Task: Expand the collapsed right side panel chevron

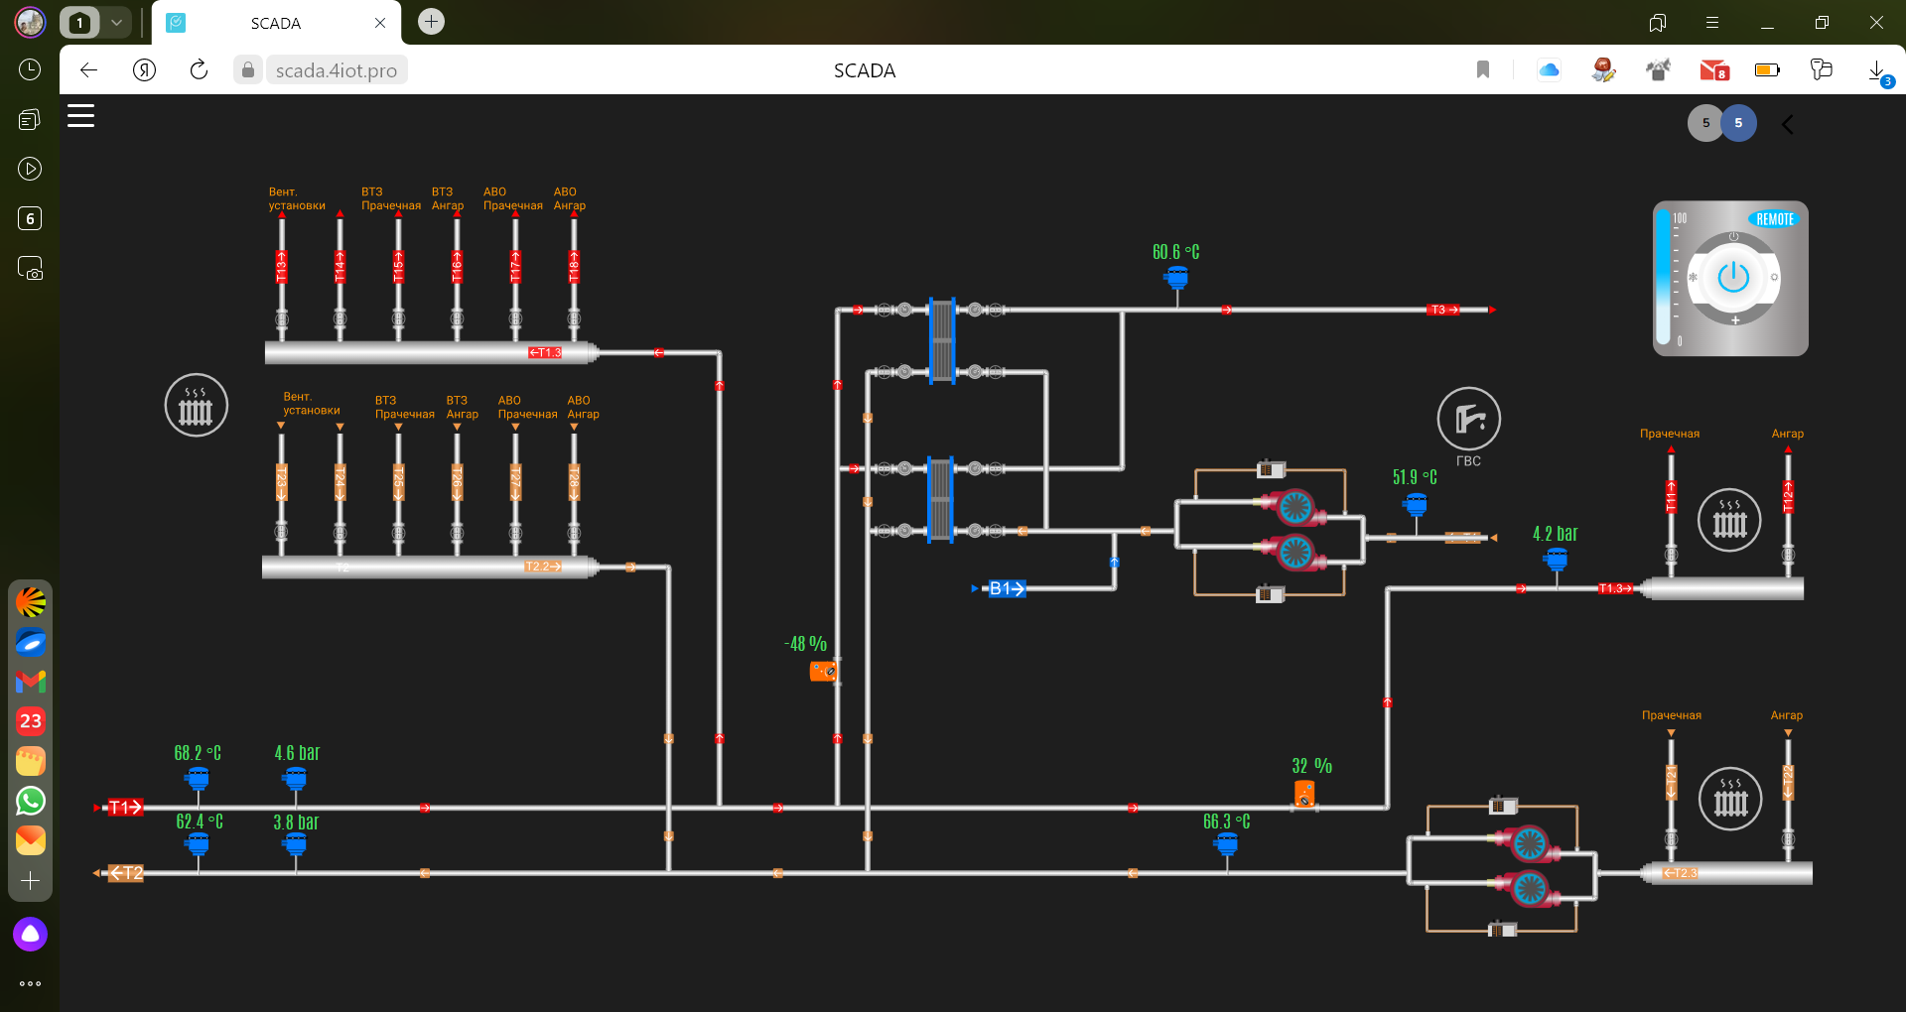Action: [x=1788, y=124]
